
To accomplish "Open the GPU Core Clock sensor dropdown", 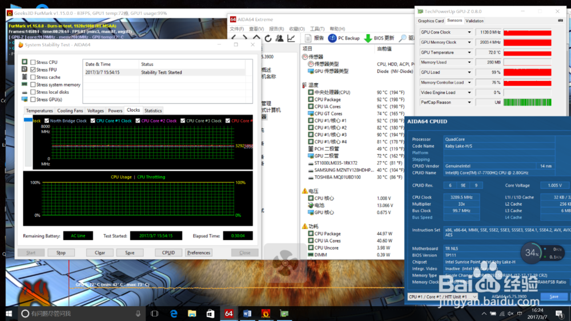I will coord(469,32).
